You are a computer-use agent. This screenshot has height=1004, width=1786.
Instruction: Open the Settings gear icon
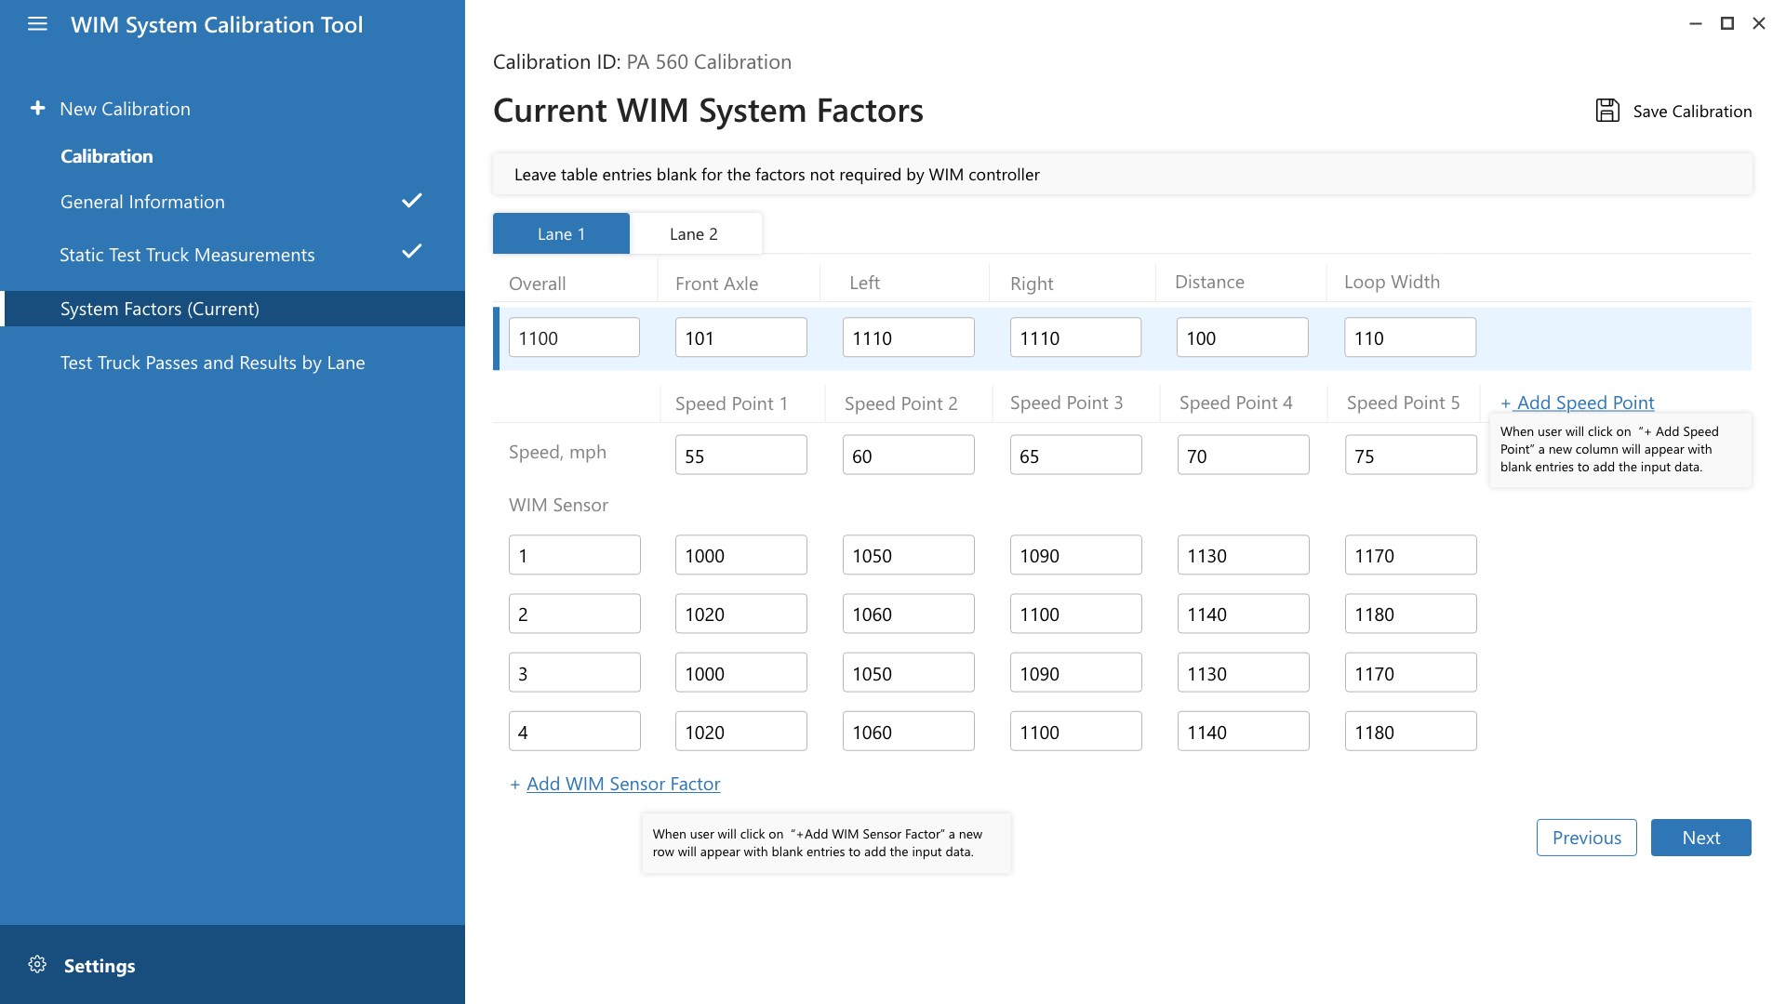(x=37, y=965)
